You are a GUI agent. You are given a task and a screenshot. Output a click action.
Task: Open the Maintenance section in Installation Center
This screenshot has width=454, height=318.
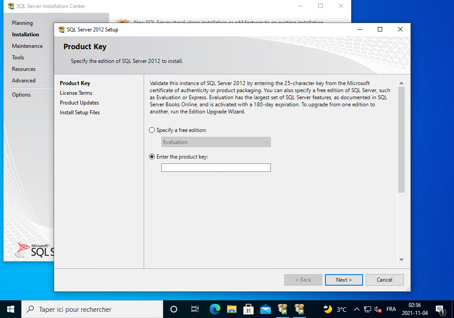click(x=27, y=46)
